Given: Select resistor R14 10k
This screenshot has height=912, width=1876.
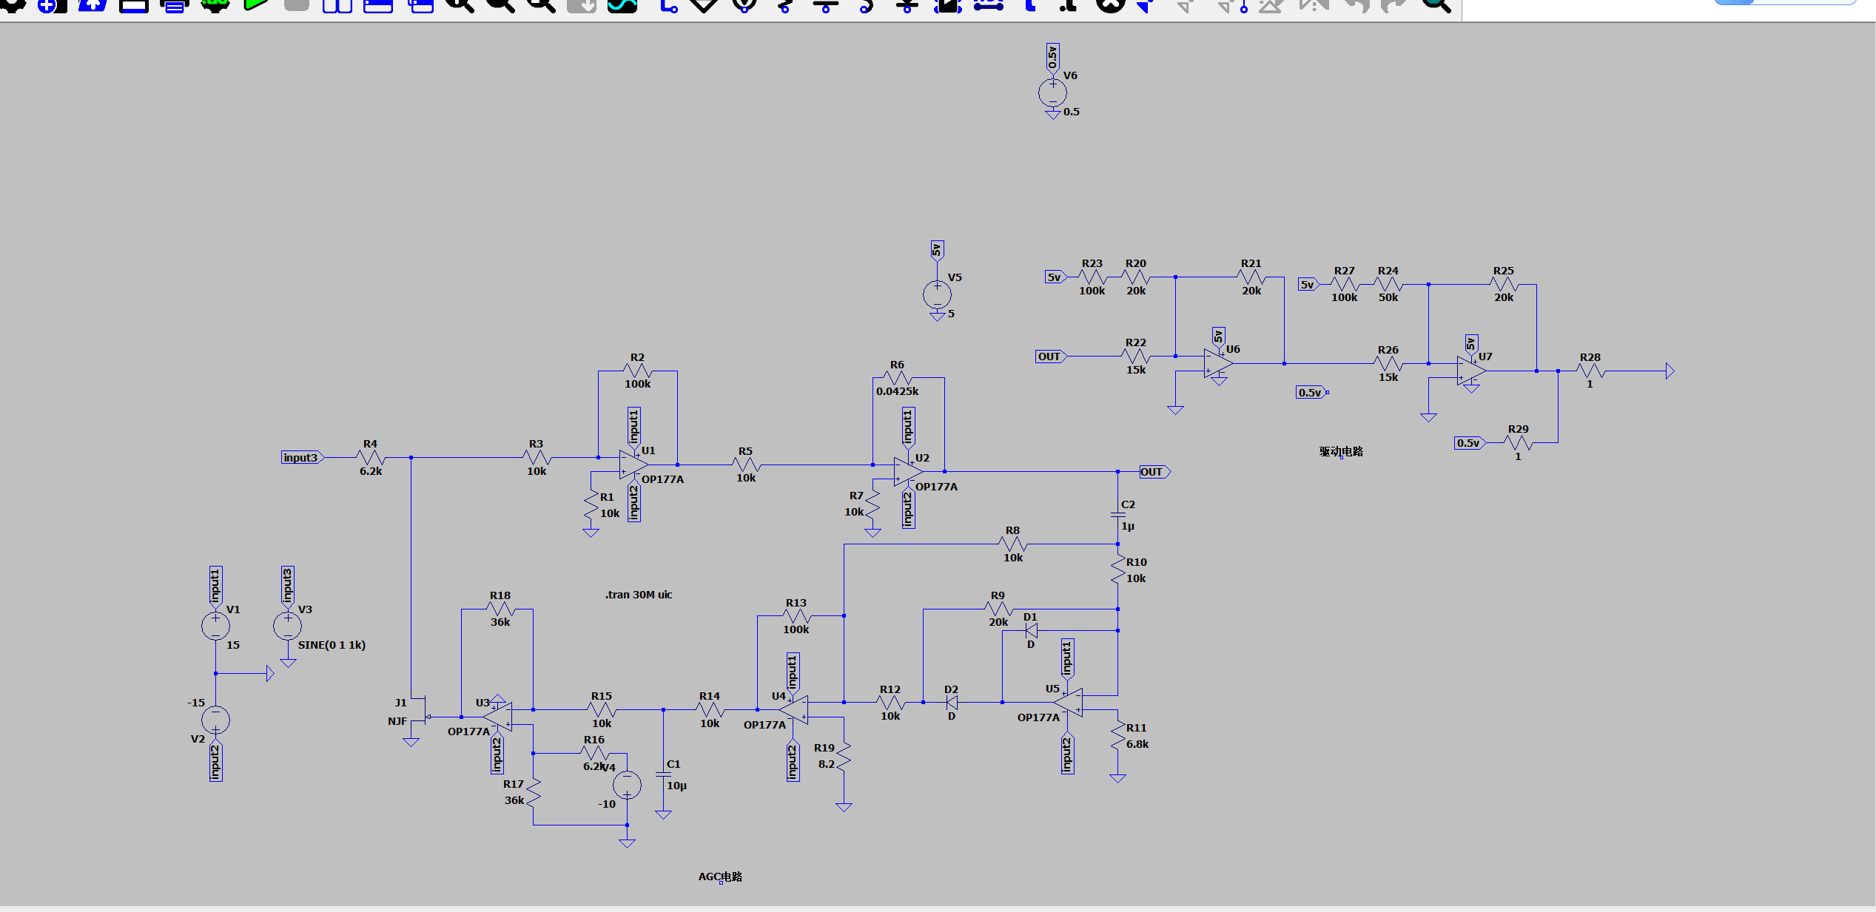Looking at the screenshot, I should [x=710, y=709].
